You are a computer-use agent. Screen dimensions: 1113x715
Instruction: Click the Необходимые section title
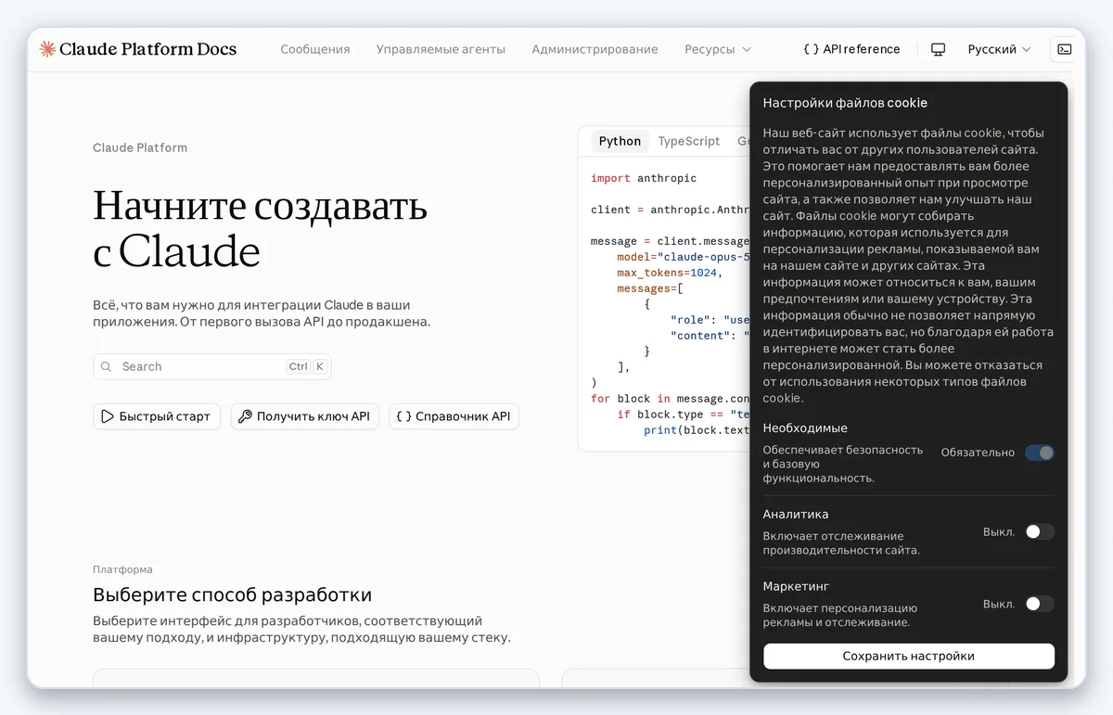pos(805,428)
